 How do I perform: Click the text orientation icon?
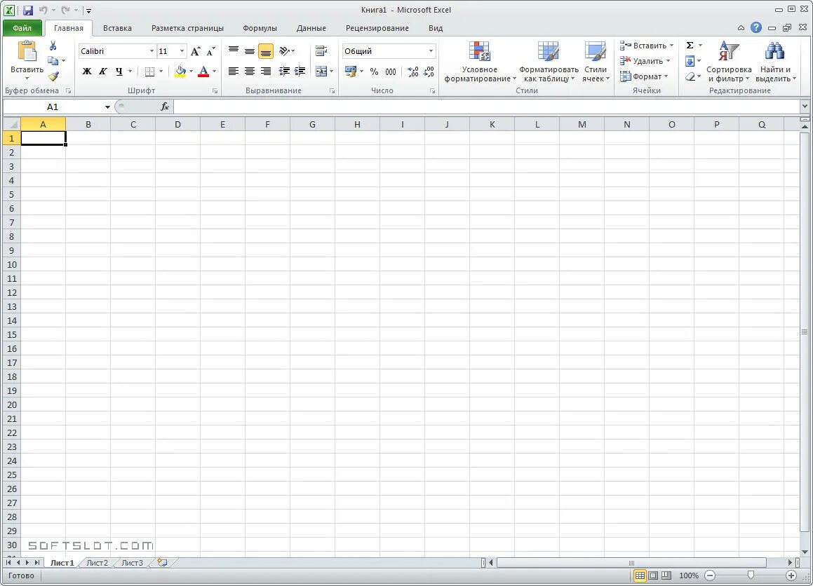click(x=284, y=50)
